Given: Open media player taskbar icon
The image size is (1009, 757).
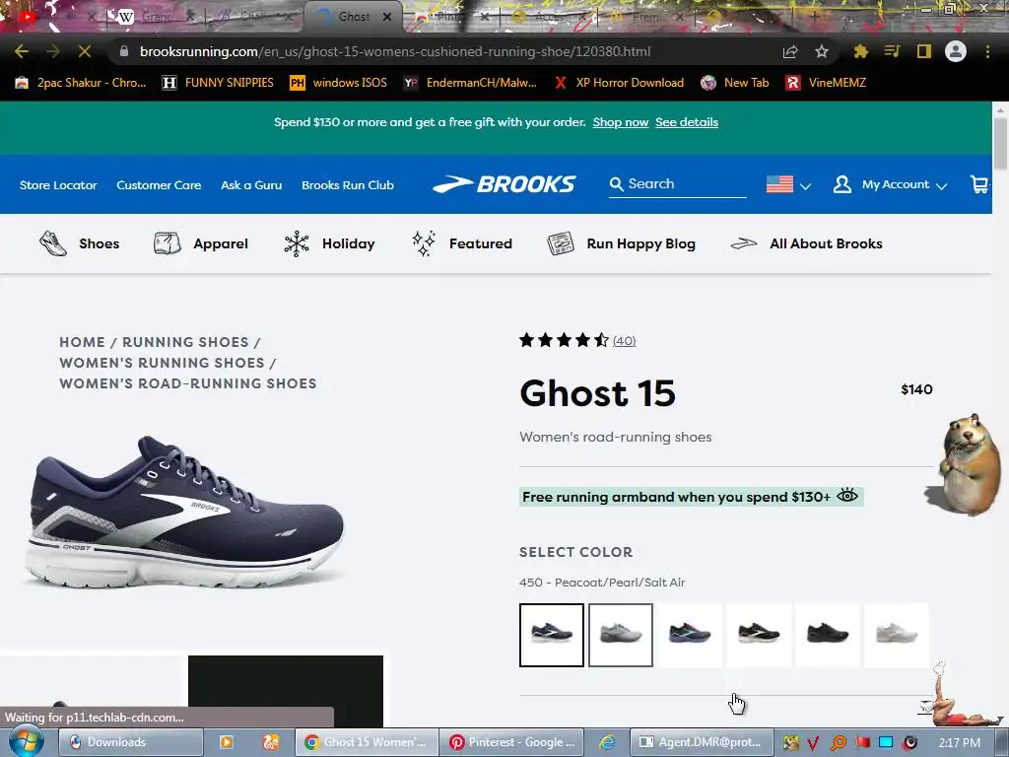Looking at the screenshot, I should tap(227, 742).
